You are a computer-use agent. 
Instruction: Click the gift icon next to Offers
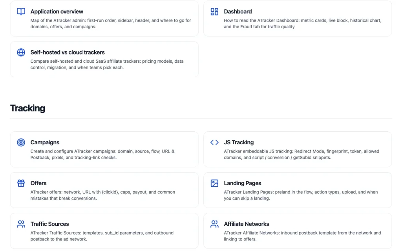point(21,183)
